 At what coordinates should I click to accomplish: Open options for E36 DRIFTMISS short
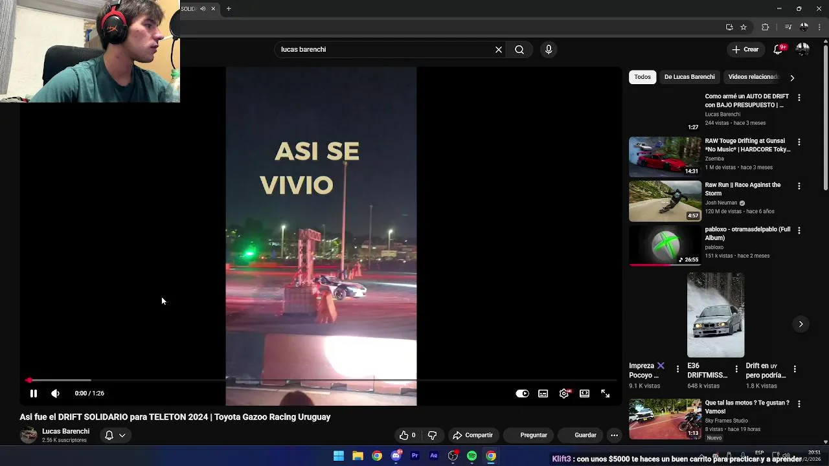tap(736, 370)
